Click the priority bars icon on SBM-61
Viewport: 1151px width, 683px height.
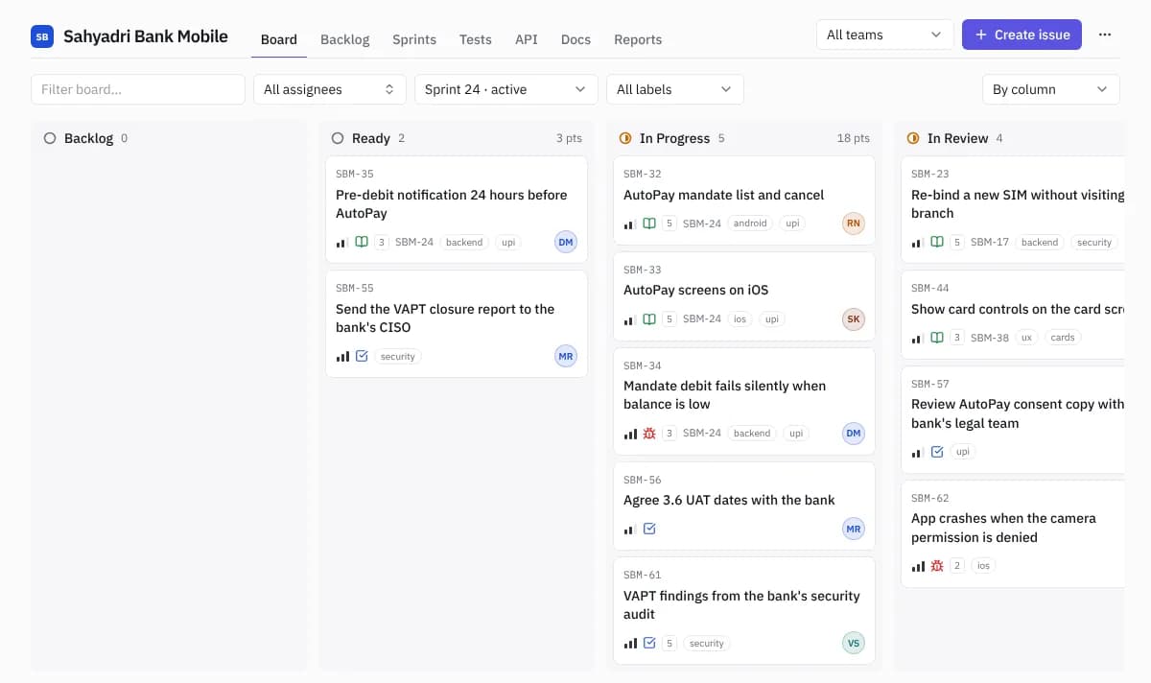[630, 643]
